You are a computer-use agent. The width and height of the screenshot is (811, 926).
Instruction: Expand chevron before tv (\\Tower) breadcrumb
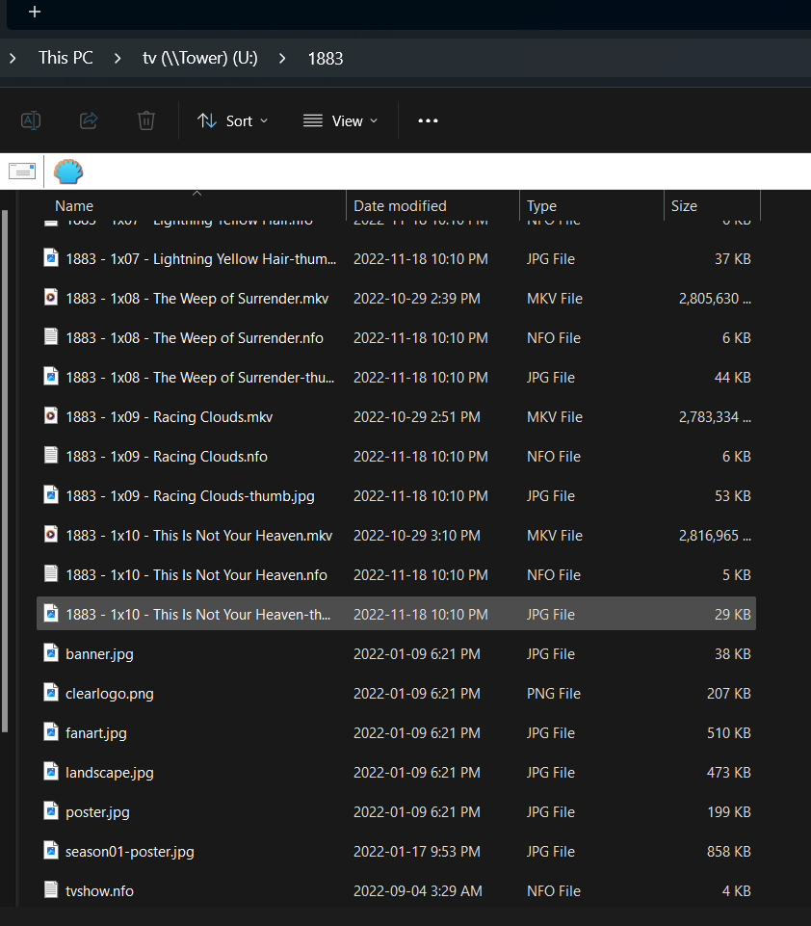(118, 58)
